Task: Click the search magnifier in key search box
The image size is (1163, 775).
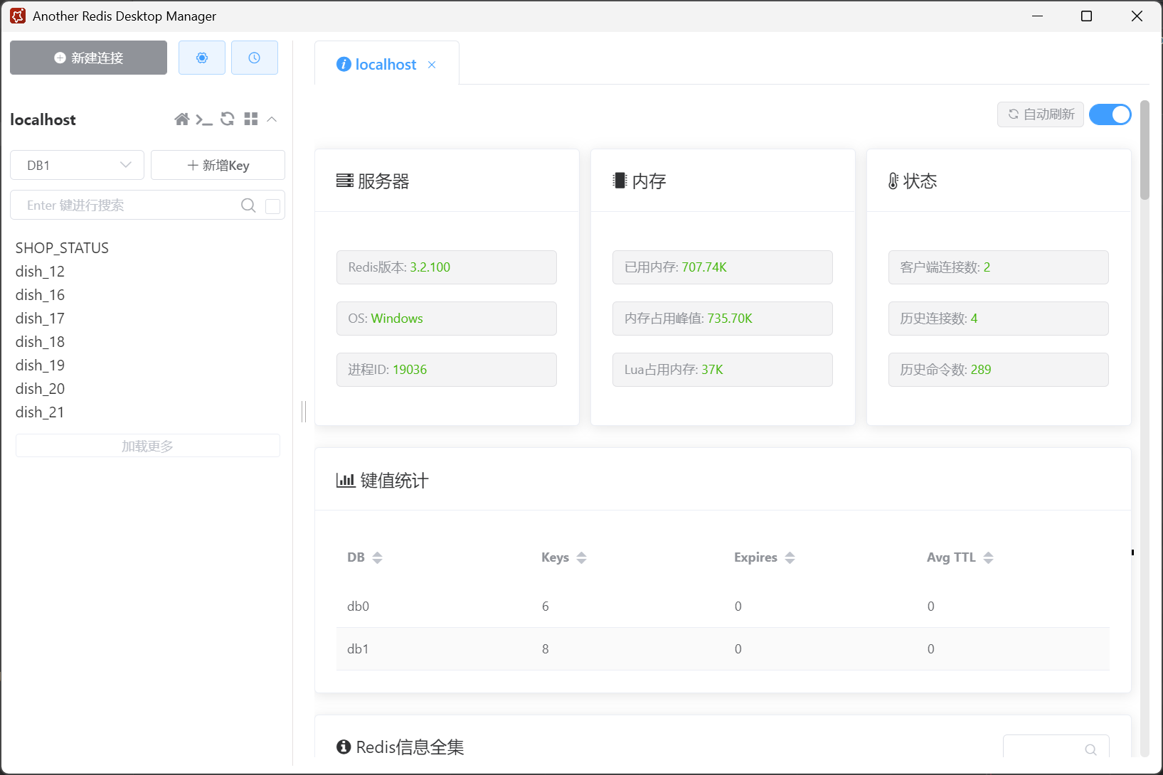Action: pos(248,205)
